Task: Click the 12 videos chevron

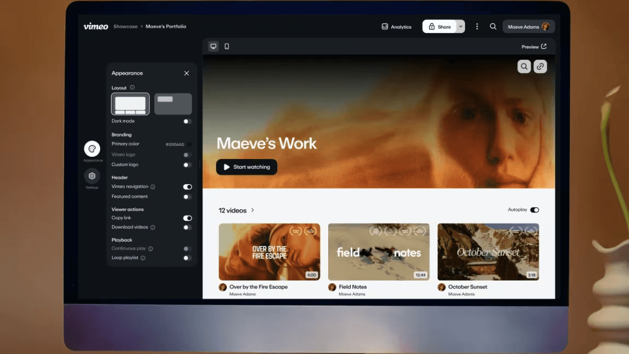Action: [253, 210]
